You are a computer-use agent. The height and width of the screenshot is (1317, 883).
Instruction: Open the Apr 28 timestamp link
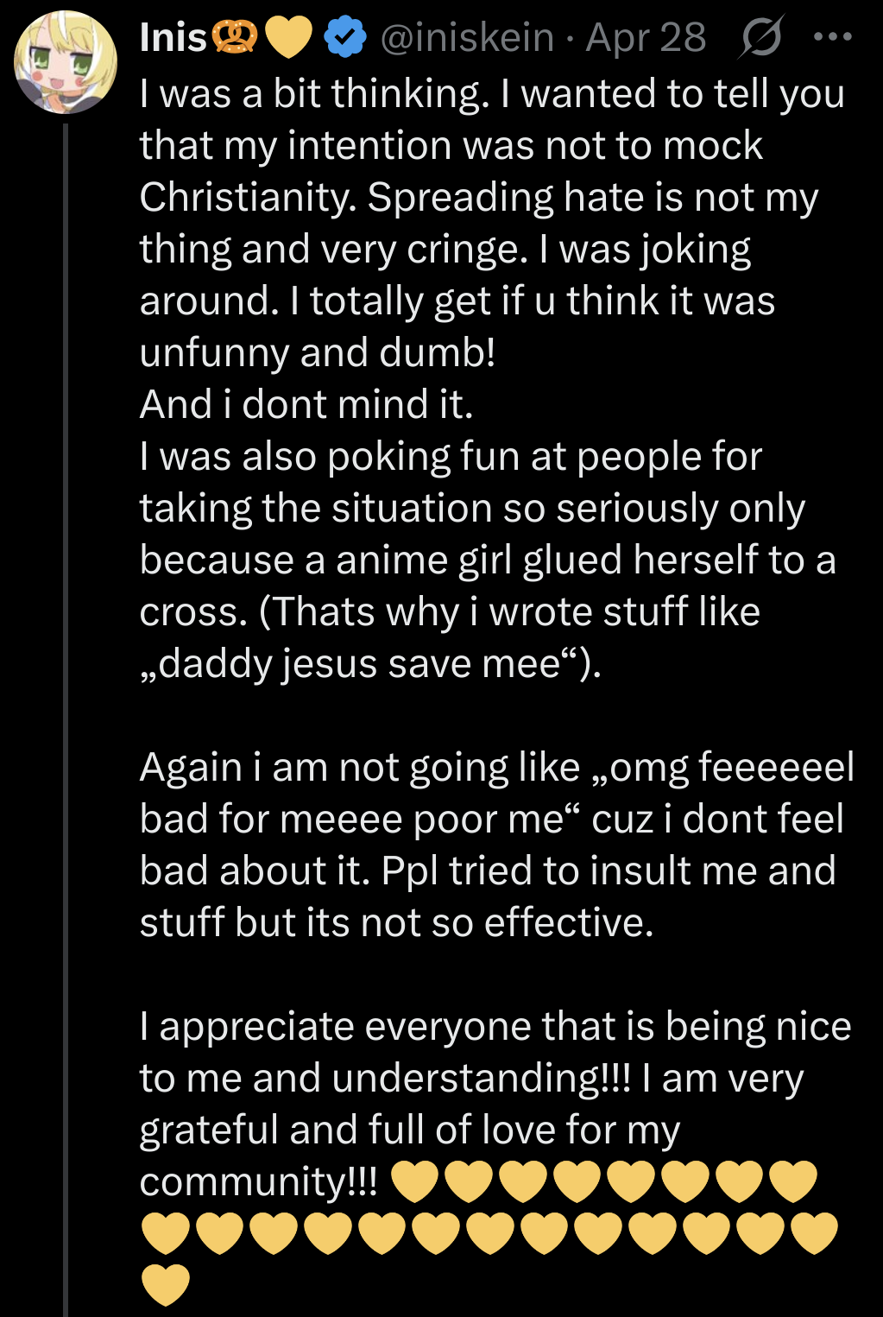pos(646,38)
